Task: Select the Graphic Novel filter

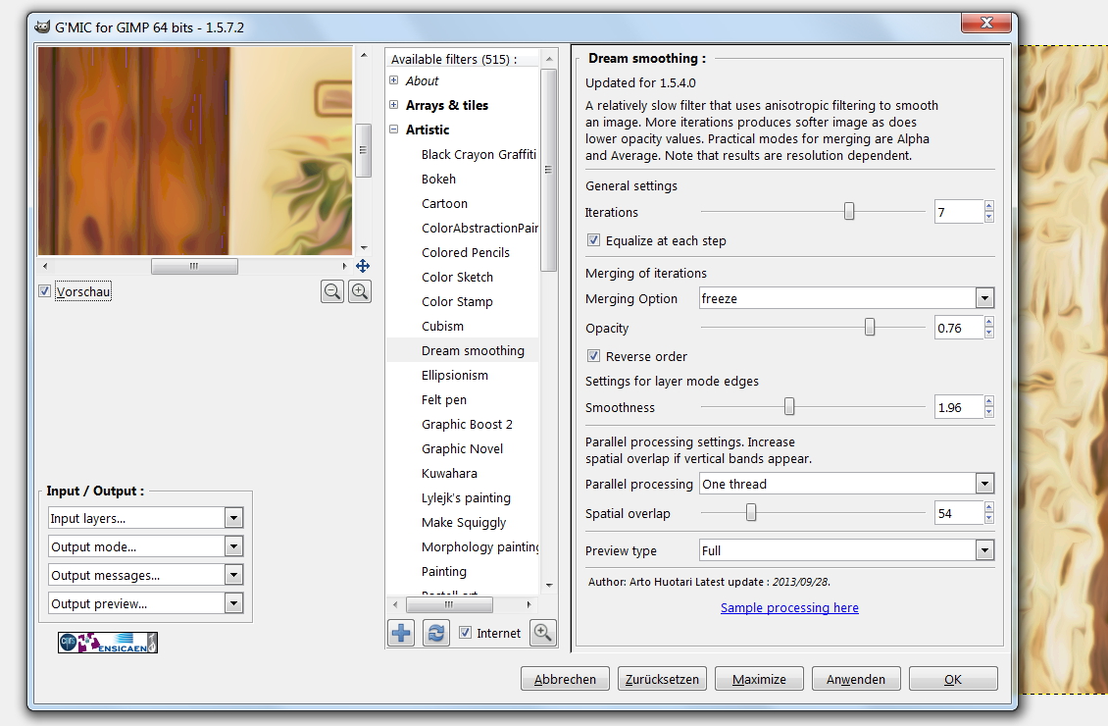Action: (462, 449)
